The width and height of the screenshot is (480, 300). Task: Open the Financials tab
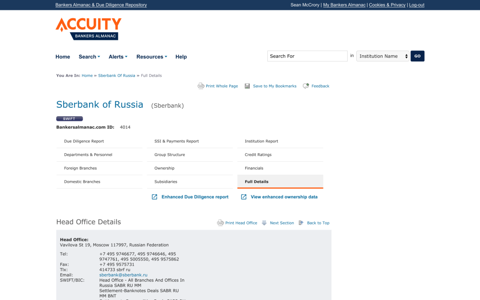click(280, 168)
